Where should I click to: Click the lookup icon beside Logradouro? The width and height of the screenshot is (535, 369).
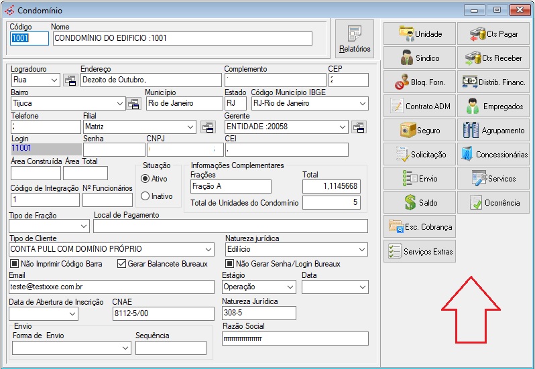click(x=70, y=80)
